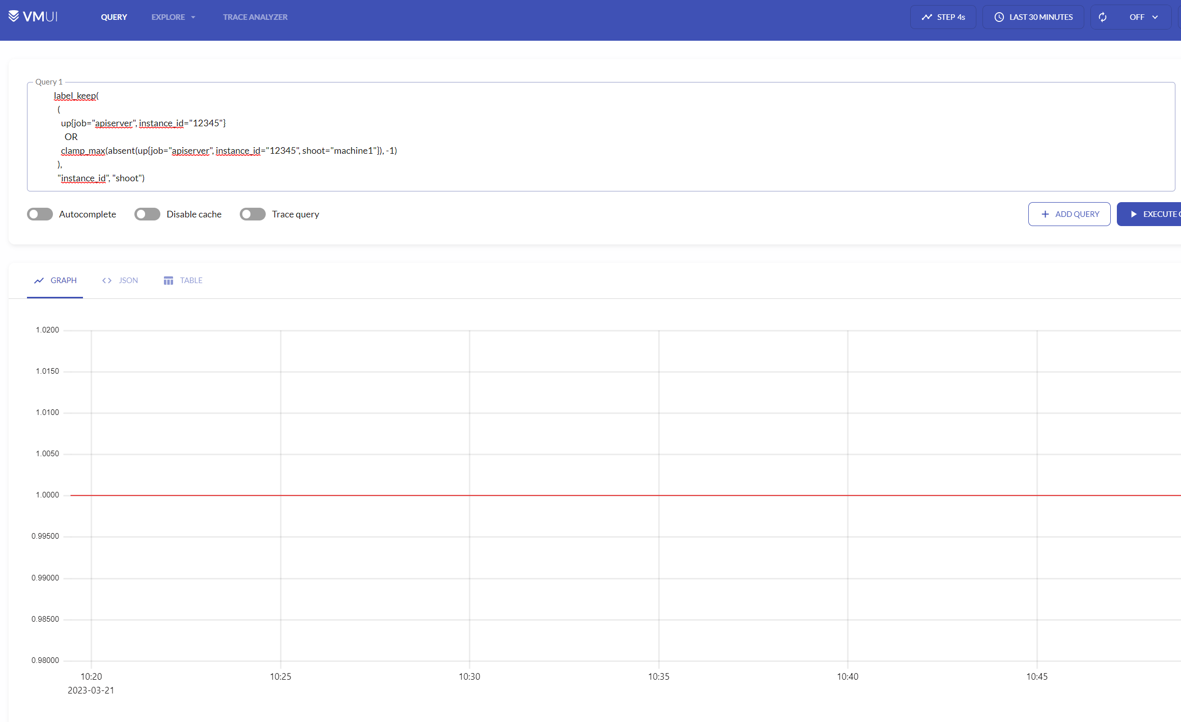Switch to the JSON tab
1181x722 pixels.
(128, 280)
